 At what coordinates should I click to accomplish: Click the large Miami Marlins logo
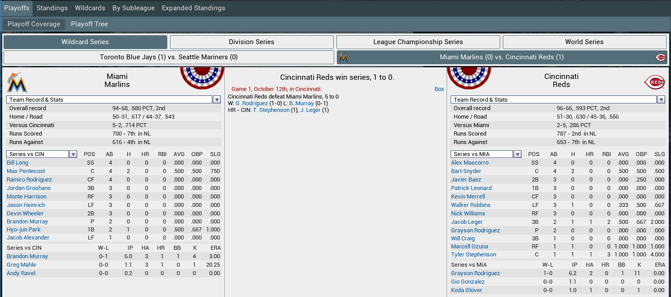[17, 82]
